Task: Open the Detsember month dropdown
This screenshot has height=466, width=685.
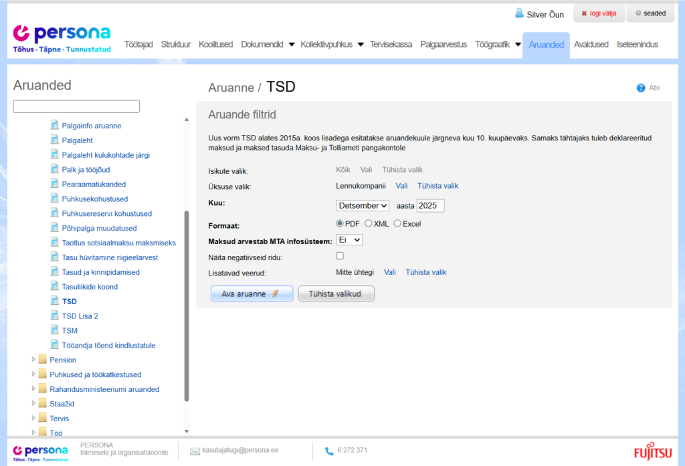Action: pyautogui.click(x=362, y=205)
